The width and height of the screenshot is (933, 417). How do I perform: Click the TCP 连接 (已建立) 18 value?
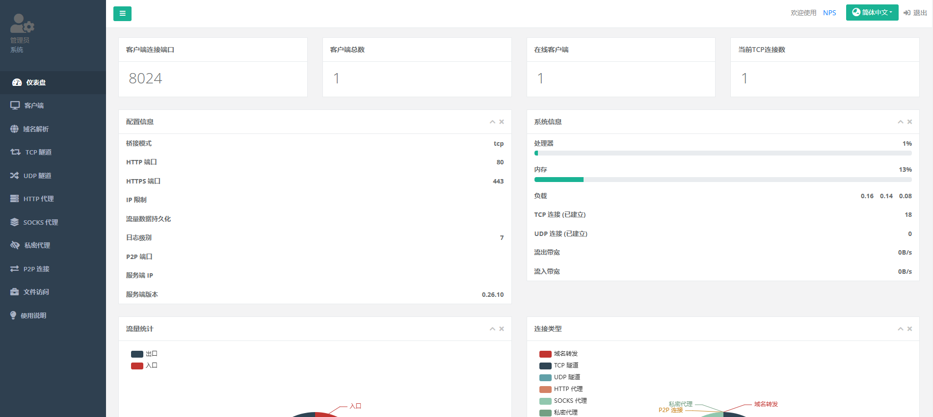click(x=908, y=215)
